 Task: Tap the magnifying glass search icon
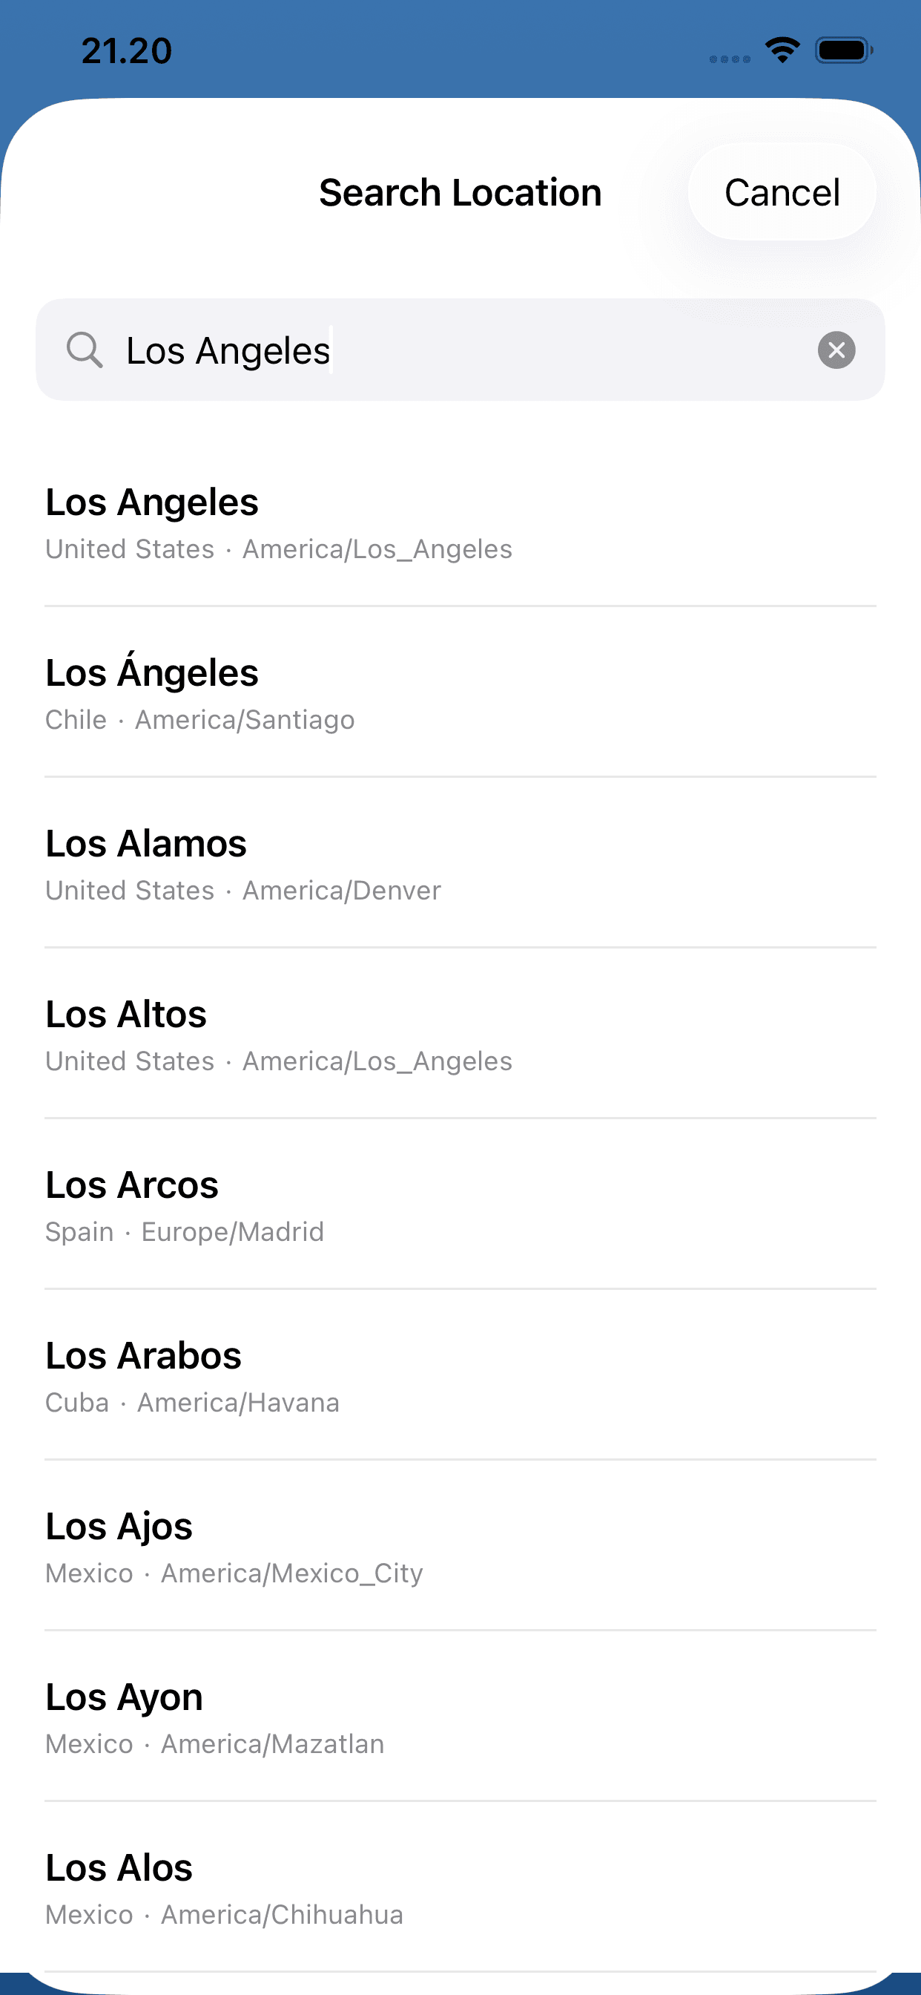click(x=85, y=350)
